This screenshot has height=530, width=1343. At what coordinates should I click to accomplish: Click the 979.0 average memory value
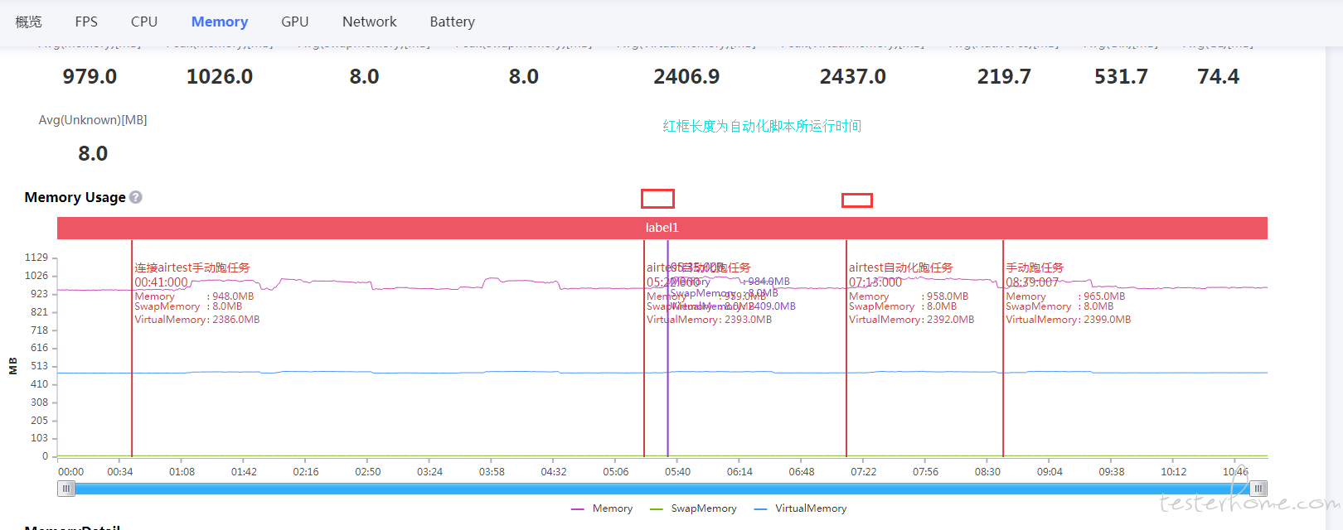pos(90,77)
